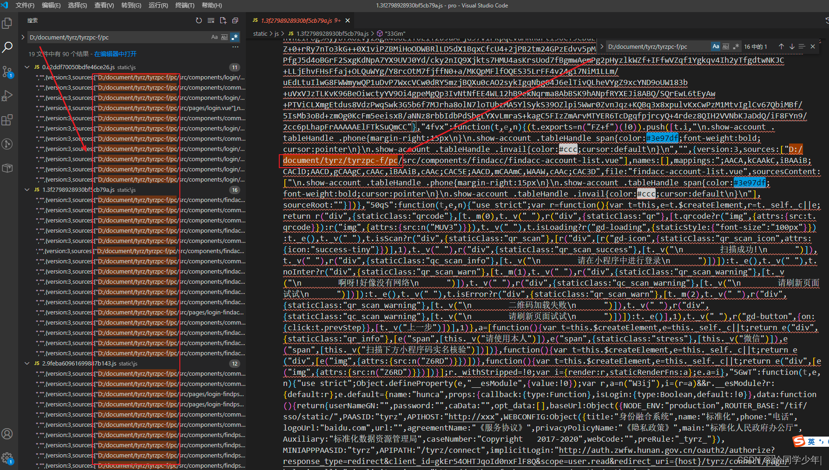Toggle find in selection
This screenshot has width=829, height=470.
[x=802, y=46]
